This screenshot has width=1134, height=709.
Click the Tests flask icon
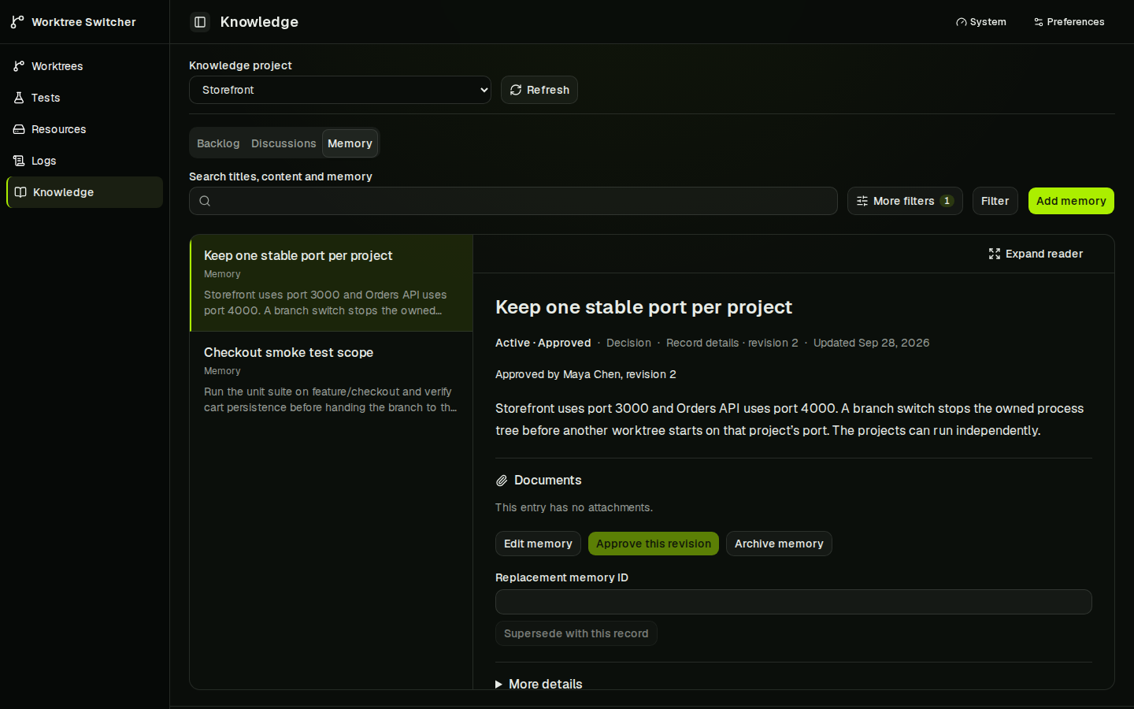[19, 98]
